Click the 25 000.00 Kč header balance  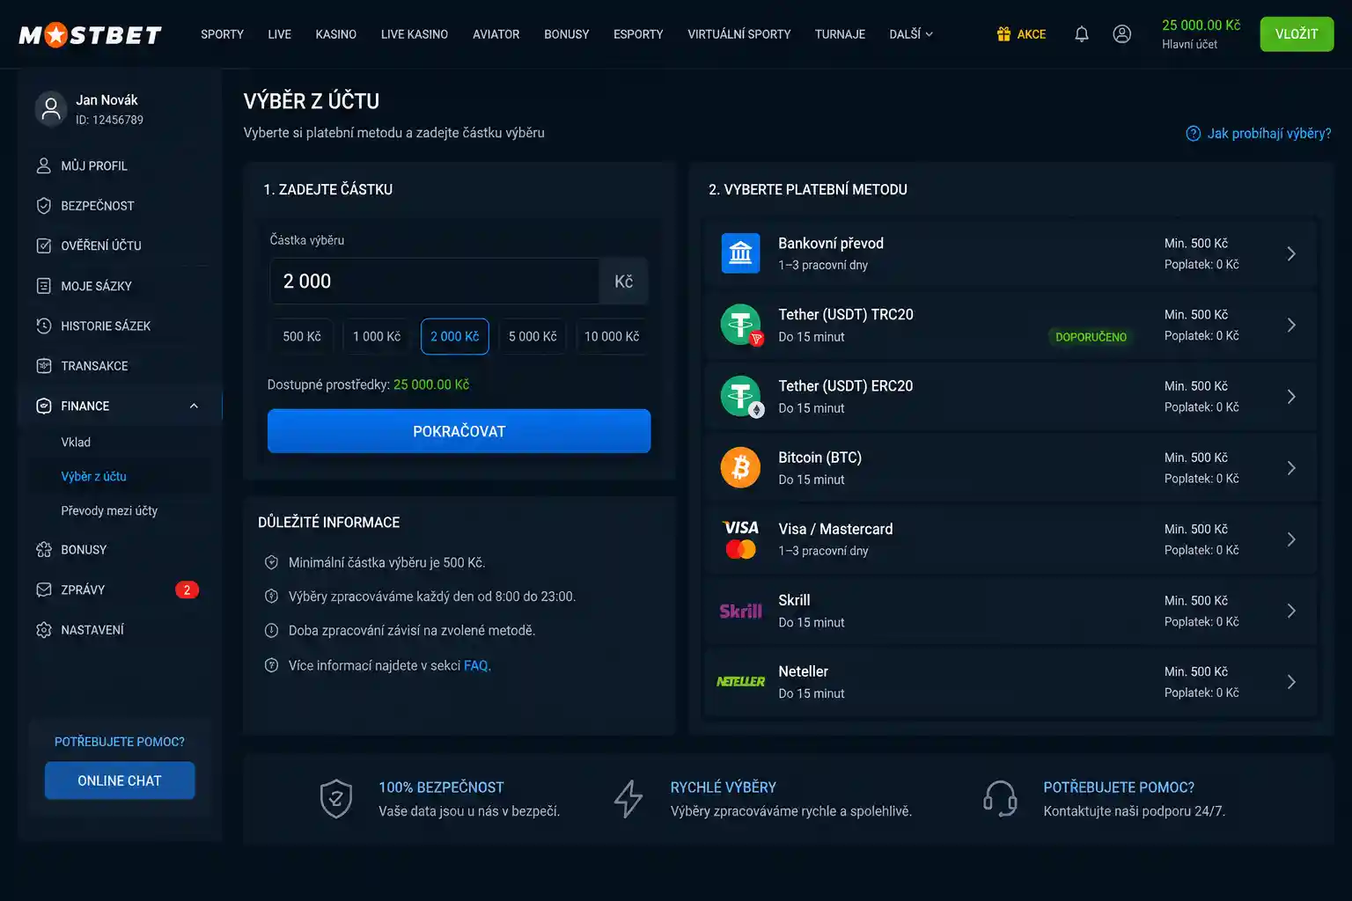point(1201,26)
